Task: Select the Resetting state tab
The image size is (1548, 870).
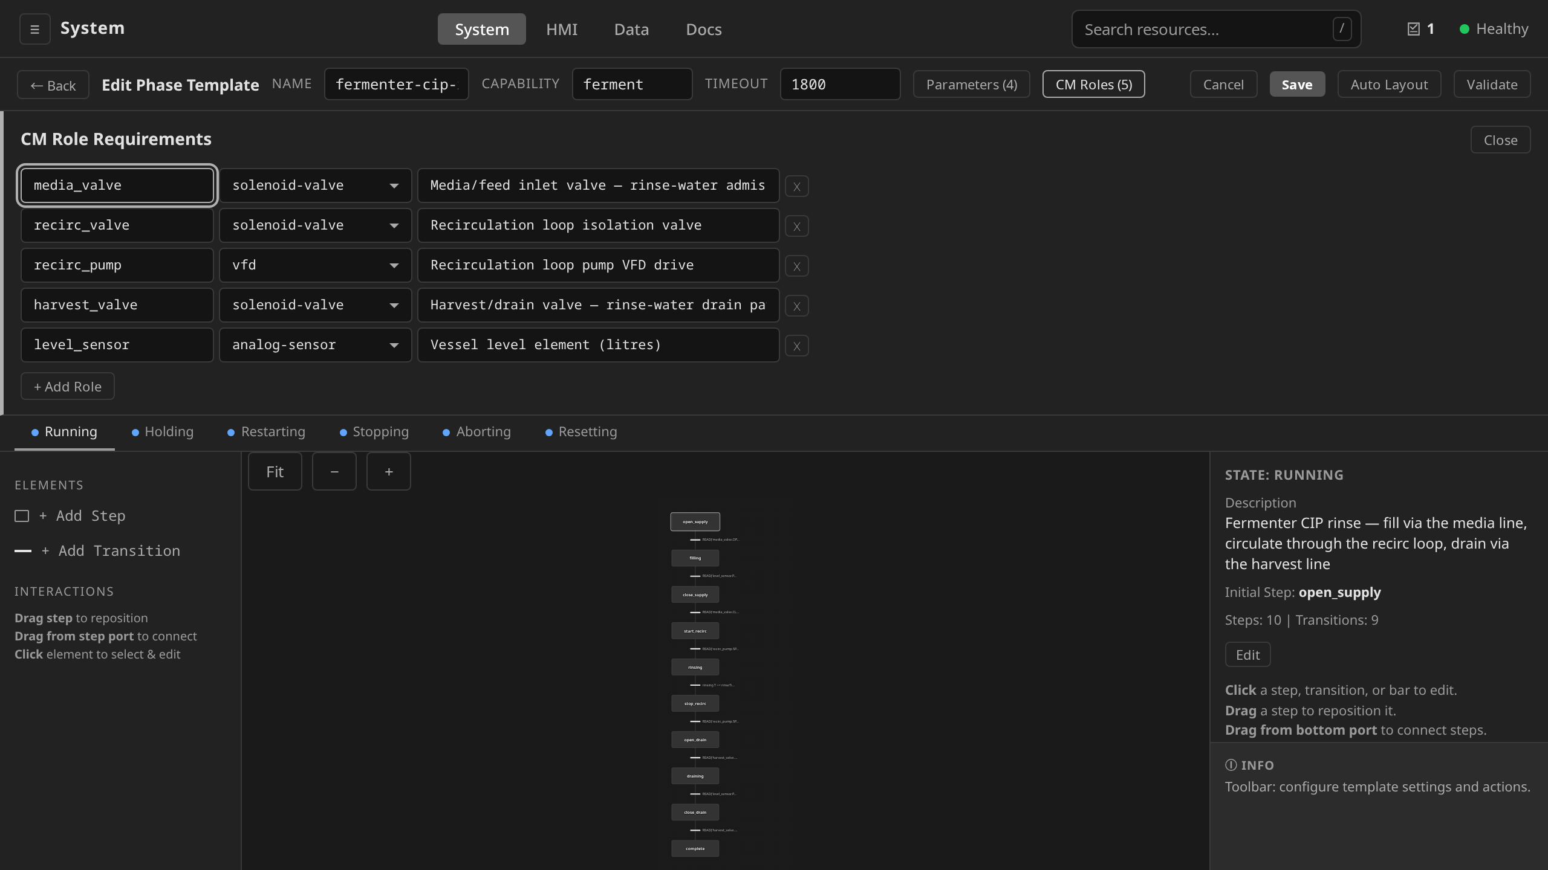Action: click(581, 432)
